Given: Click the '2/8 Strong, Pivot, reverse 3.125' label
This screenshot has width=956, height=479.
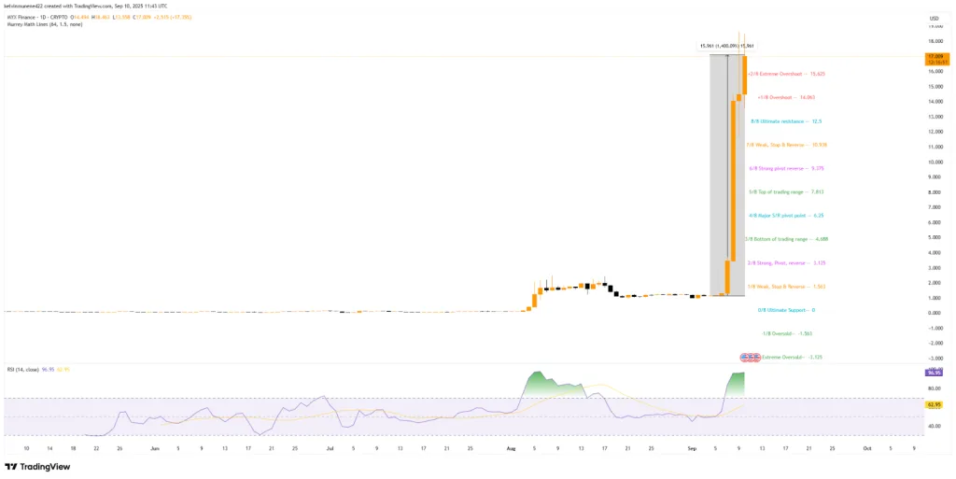Looking at the screenshot, I should point(786,263).
